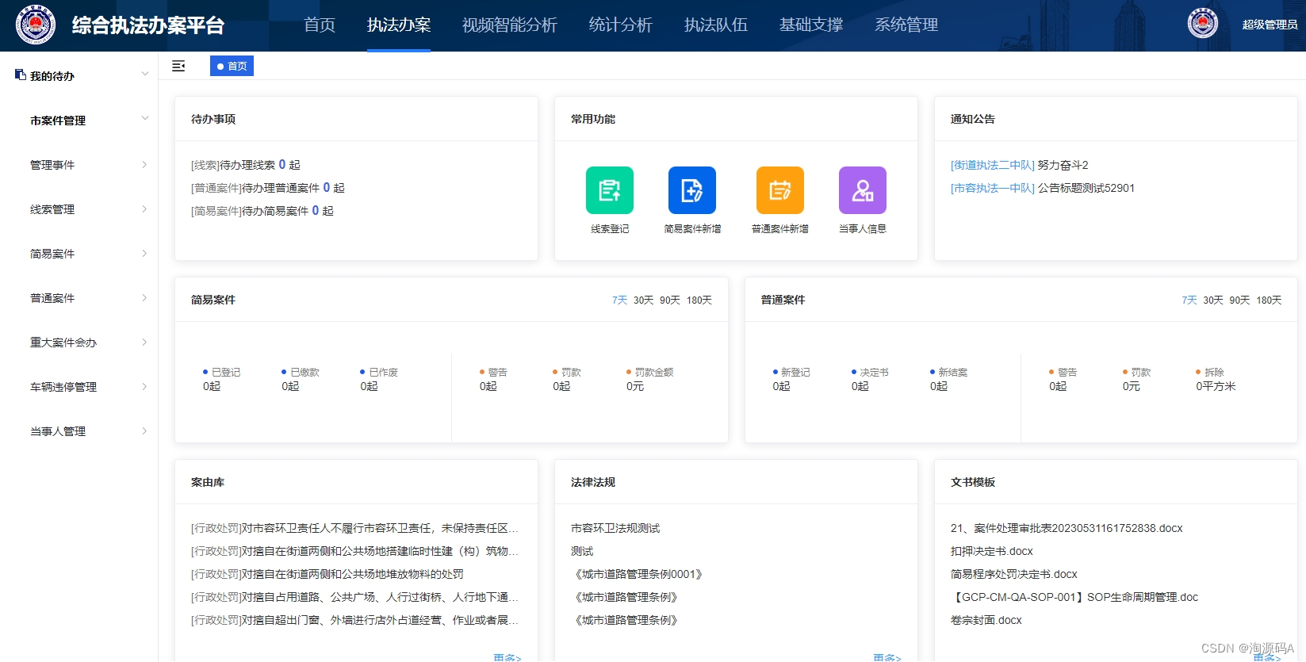Filter 简易案件 stats by 180天
Screen dimensions: 1306x662
tap(699, 300)
